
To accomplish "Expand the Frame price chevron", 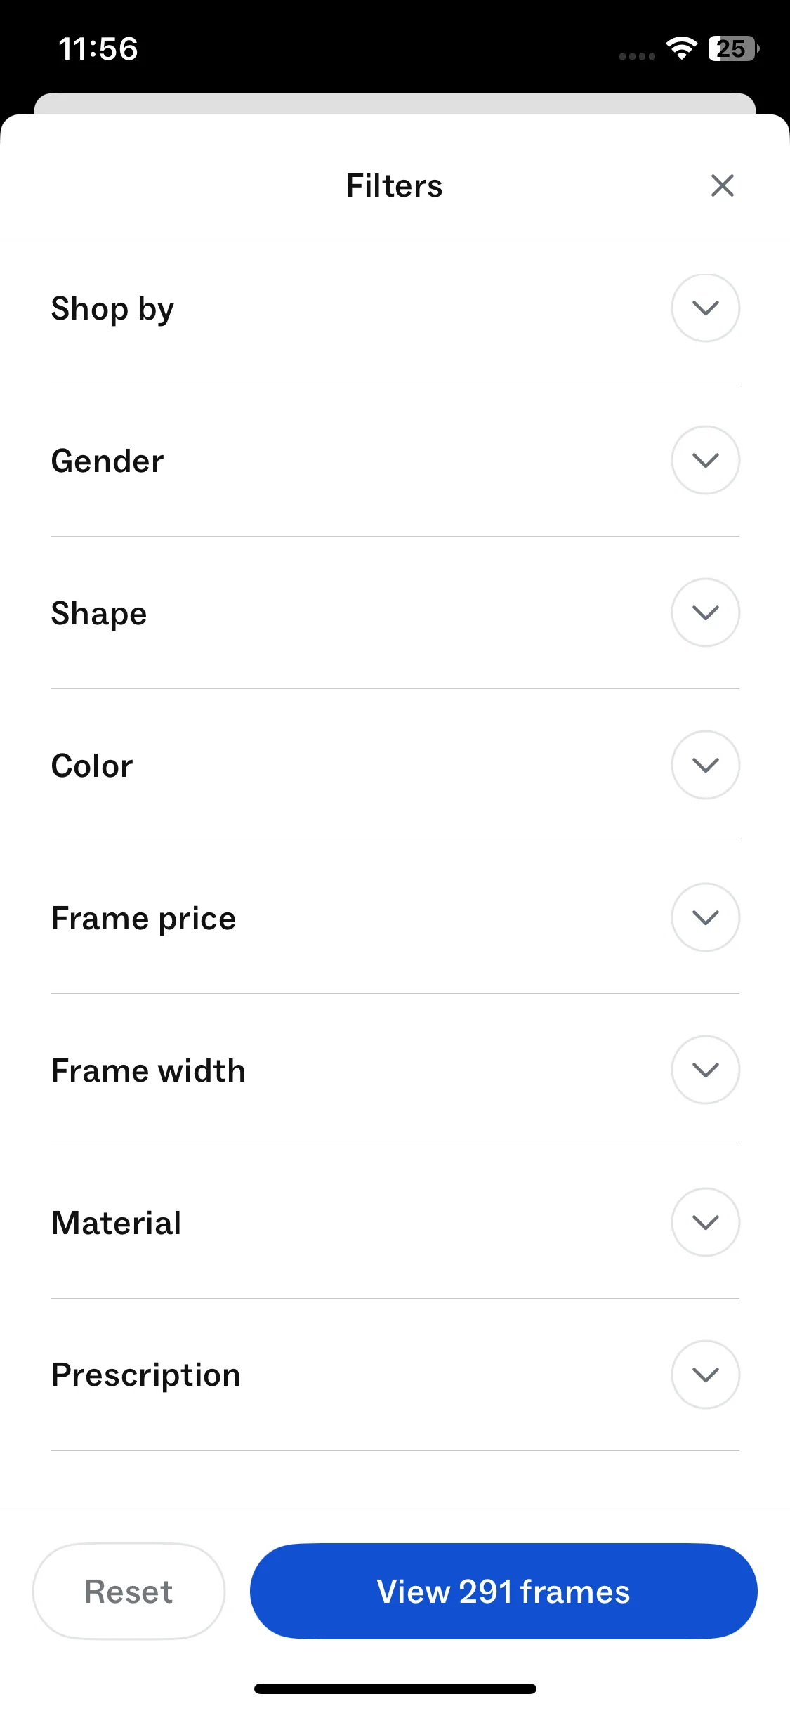I will (705, 918).
